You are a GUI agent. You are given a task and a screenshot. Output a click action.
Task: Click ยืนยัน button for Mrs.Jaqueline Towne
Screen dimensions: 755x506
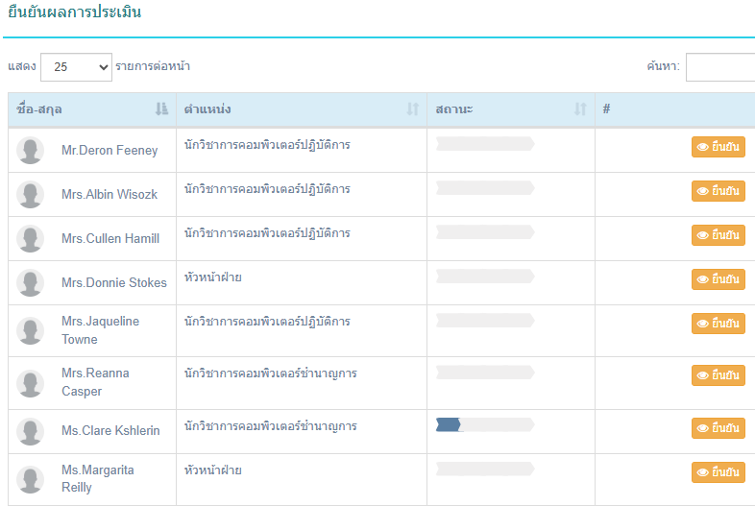pyautogui.click(x=718, y=324)
